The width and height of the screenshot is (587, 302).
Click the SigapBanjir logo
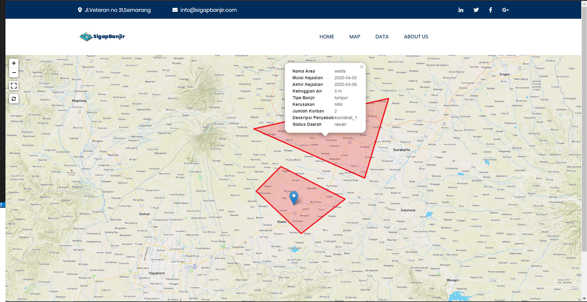[x=102, y=36]
